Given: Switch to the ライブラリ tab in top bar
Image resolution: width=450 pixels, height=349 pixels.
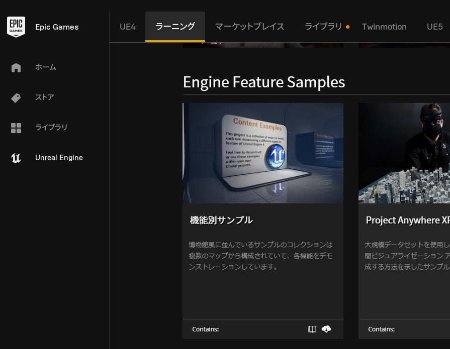Looking at the screenshot, I should tap(323, 27).
